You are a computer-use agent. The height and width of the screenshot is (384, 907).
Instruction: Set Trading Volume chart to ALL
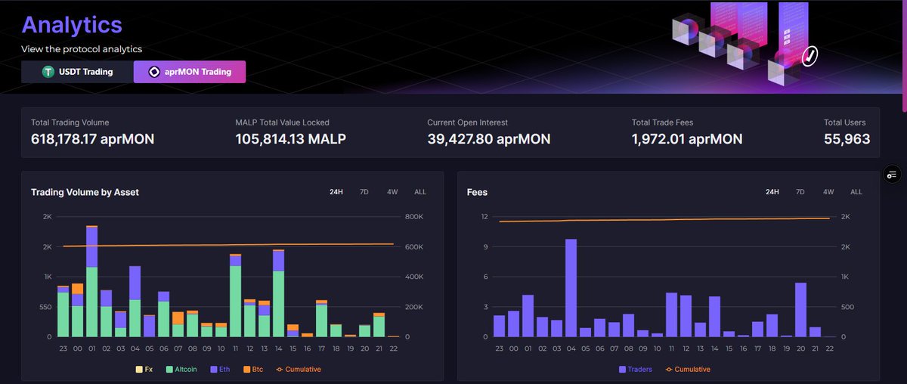[x=420, y=192]
